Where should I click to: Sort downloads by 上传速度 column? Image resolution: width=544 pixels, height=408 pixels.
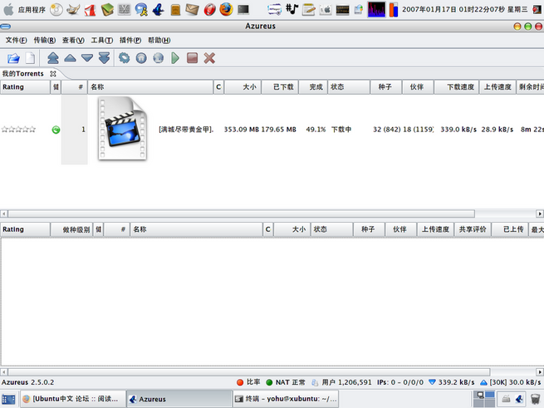tap(497, 86)
